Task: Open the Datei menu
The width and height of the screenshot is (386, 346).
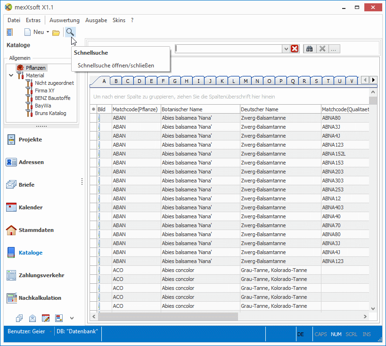Action: click(14, 20)
